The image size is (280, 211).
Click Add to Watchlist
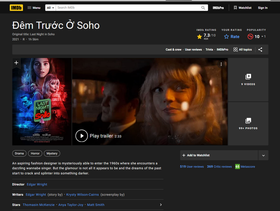(219, 155)
